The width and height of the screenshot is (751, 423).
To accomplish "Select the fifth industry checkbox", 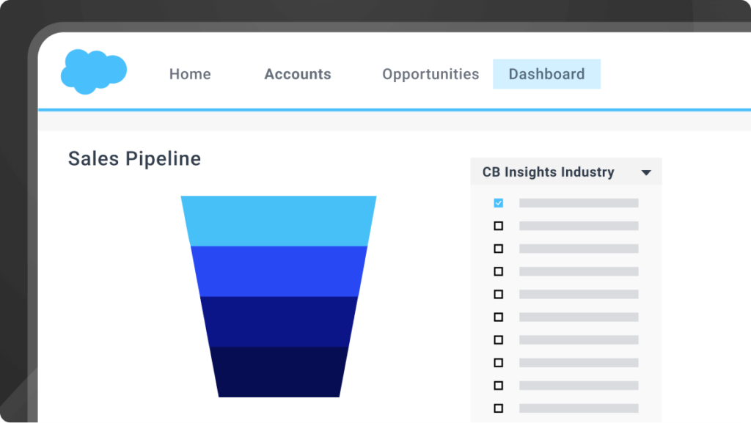I will [x=499, y=294].
